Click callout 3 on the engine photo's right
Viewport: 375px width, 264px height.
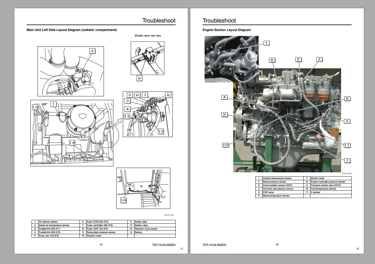coord(347,121)
